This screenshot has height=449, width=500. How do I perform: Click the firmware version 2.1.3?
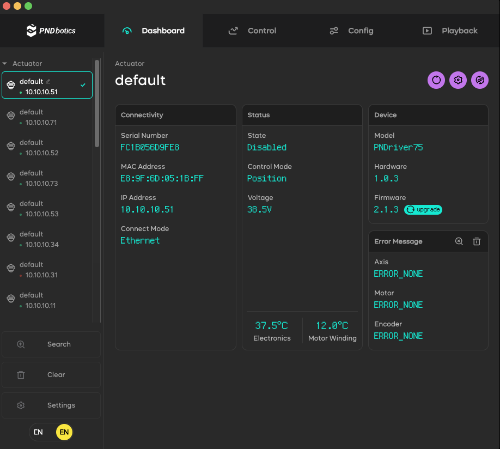(386, 209)
